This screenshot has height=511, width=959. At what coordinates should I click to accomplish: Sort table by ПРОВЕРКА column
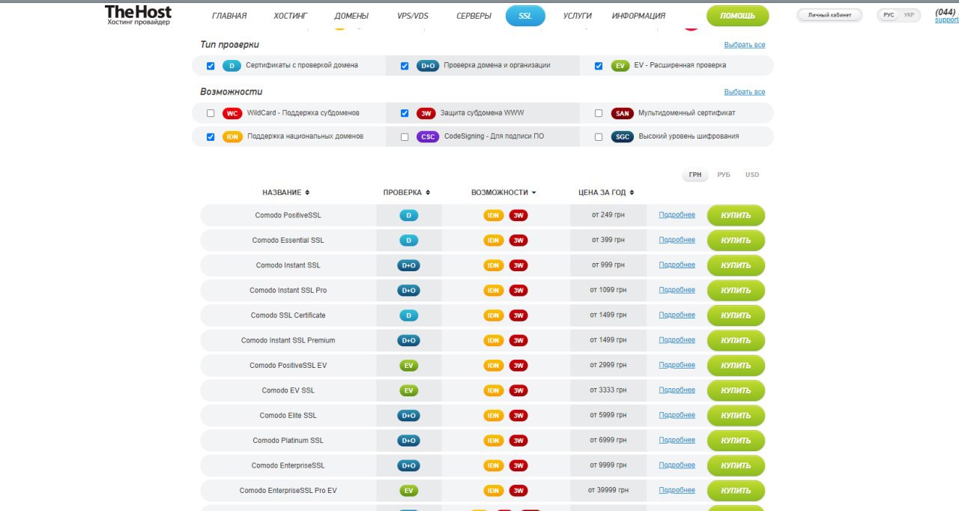(407, 193)
